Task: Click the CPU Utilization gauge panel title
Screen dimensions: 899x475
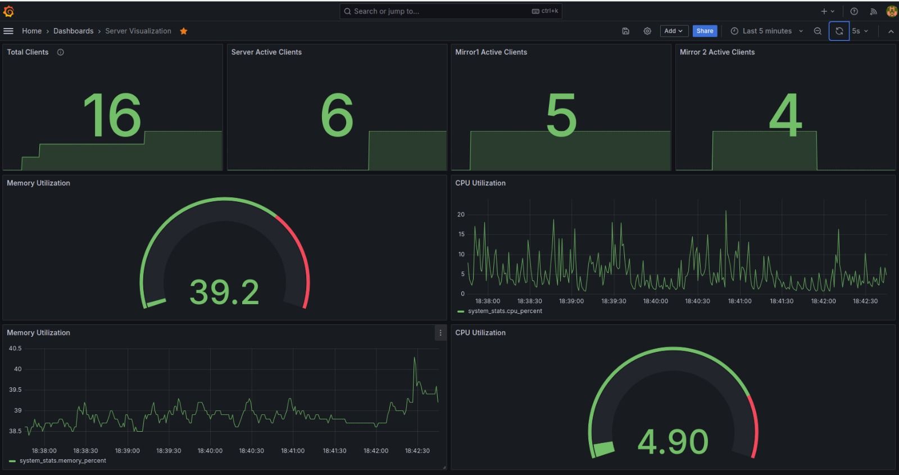Action: 480,333
